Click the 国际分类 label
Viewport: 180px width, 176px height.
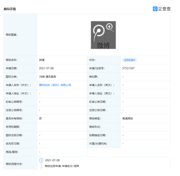[x=11, y=77]
